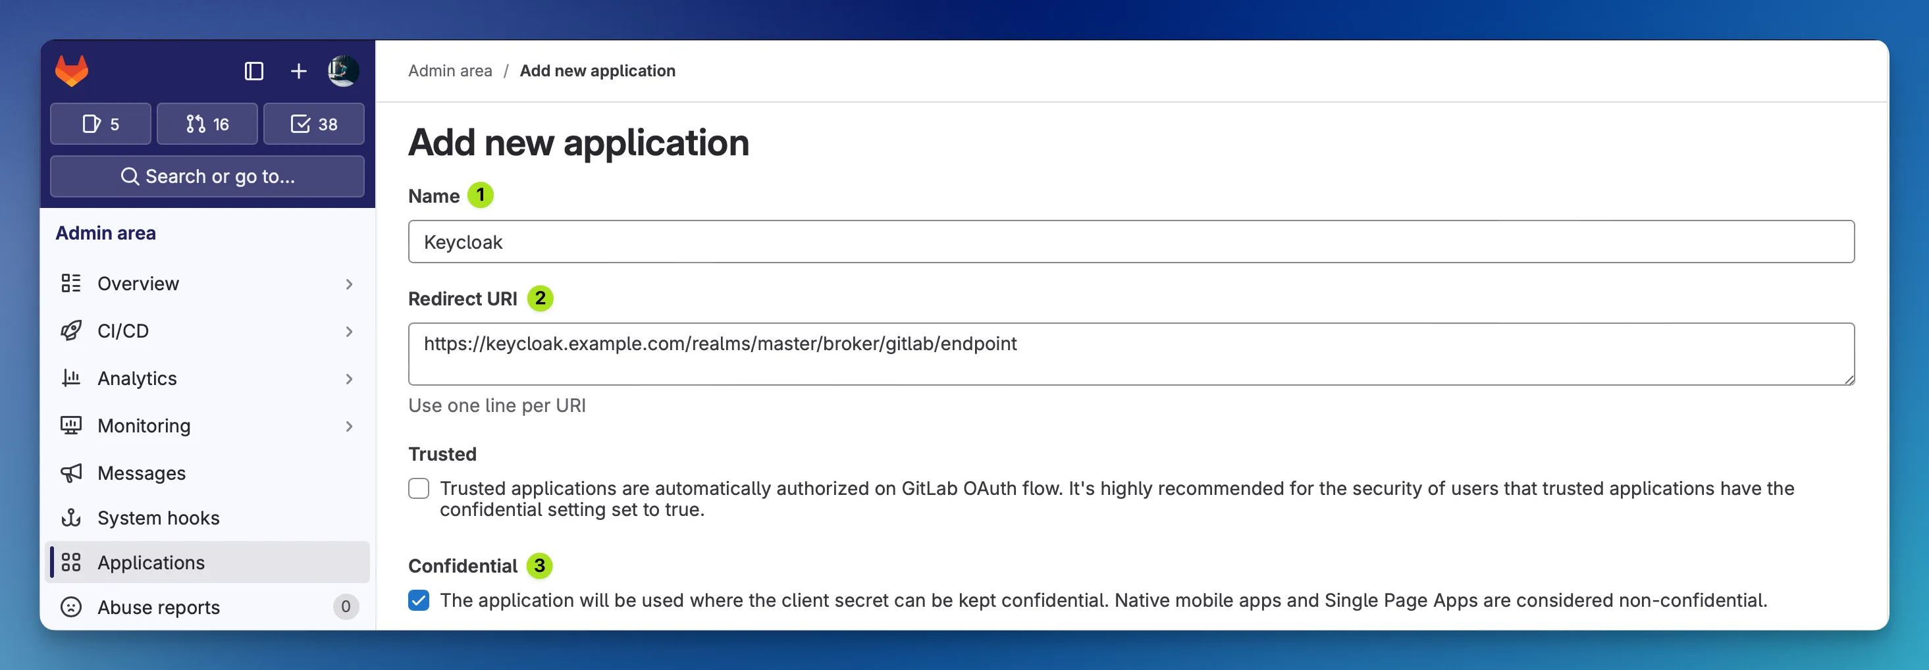
Task: Open the GitLab logo home link
Action: 72,71
